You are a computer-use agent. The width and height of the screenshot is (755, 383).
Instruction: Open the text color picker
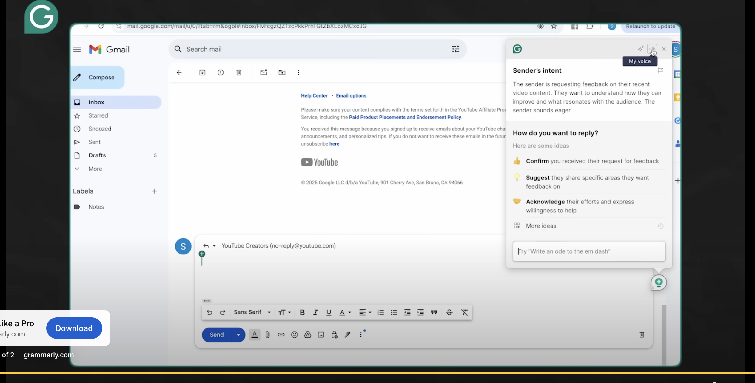click(x=345, y=312)
